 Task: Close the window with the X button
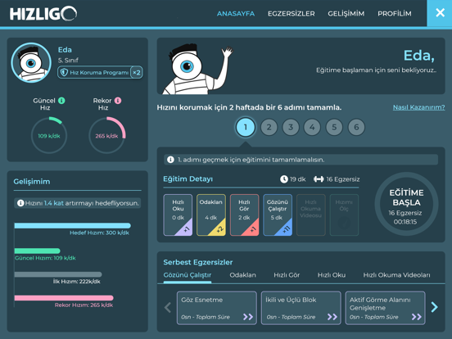440,13
